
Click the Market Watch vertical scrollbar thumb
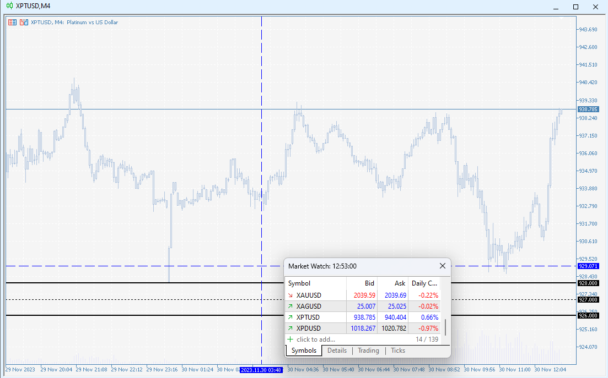[445, 327]
